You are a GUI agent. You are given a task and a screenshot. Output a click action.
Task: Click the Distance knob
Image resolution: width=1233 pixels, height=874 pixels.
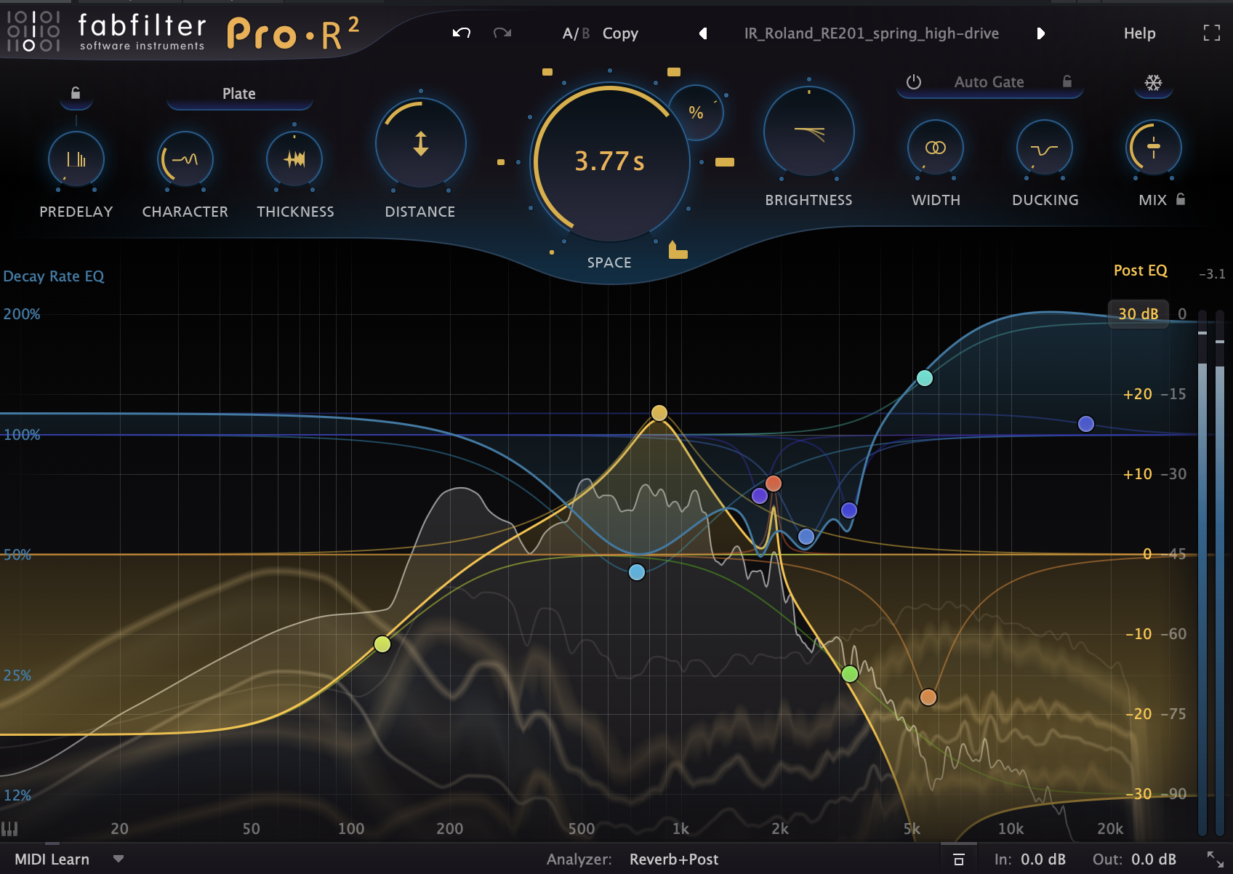(421, 143)
